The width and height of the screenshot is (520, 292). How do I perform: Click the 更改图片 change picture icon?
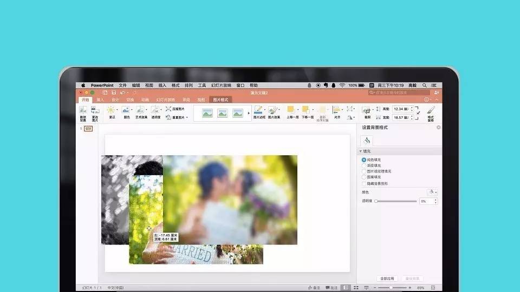tap(95, 110)
